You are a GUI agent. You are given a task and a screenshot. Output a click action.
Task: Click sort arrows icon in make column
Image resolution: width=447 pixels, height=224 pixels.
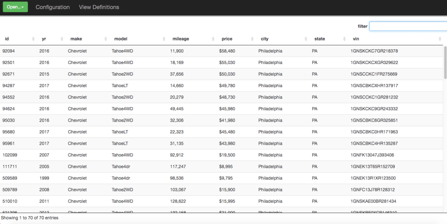105,39
